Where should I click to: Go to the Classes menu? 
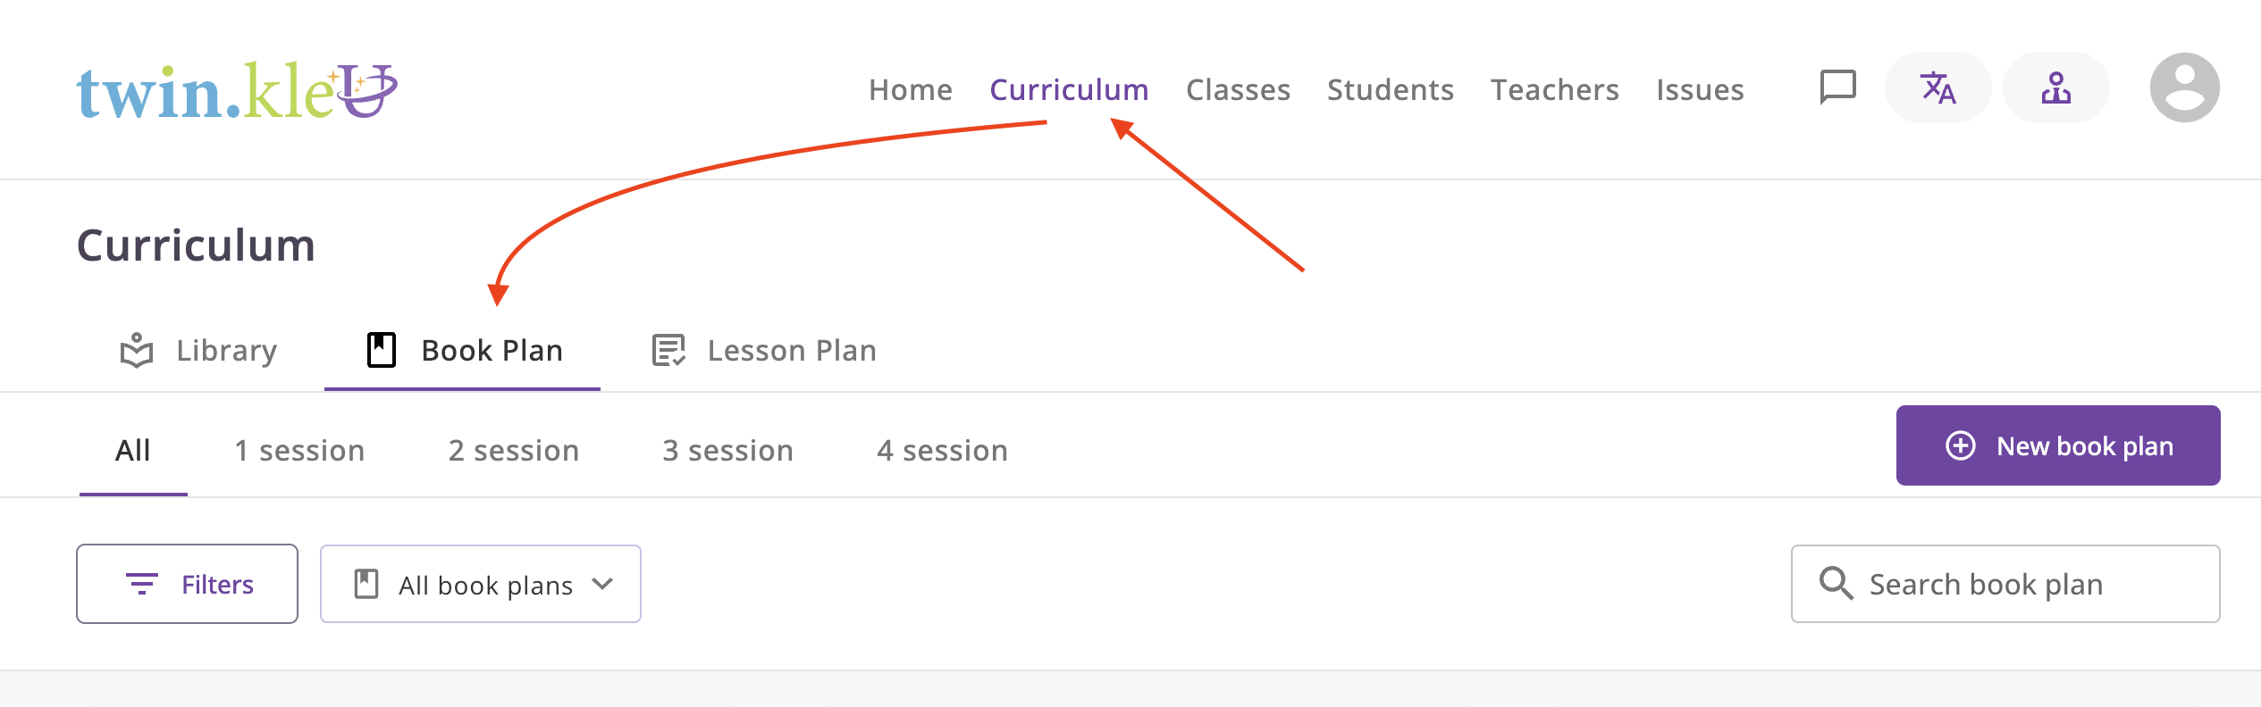[1238, 89]
